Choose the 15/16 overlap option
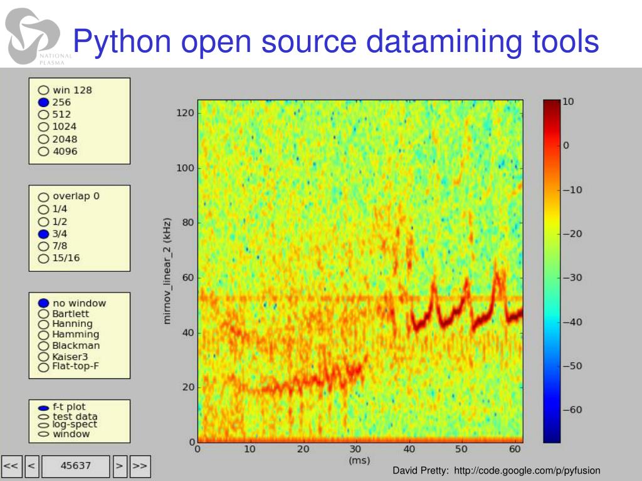Viewport: 642px width, 481px height. 43,258
